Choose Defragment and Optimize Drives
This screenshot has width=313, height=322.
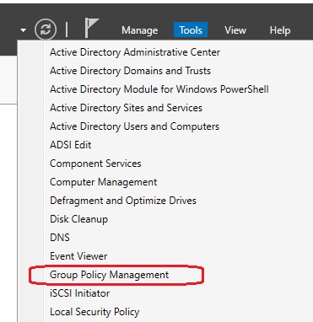pyautogui.click(x=123, y=201)
